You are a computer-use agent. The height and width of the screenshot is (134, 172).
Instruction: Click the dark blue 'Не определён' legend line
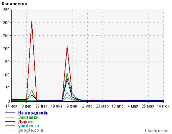[x=10, y=113]
